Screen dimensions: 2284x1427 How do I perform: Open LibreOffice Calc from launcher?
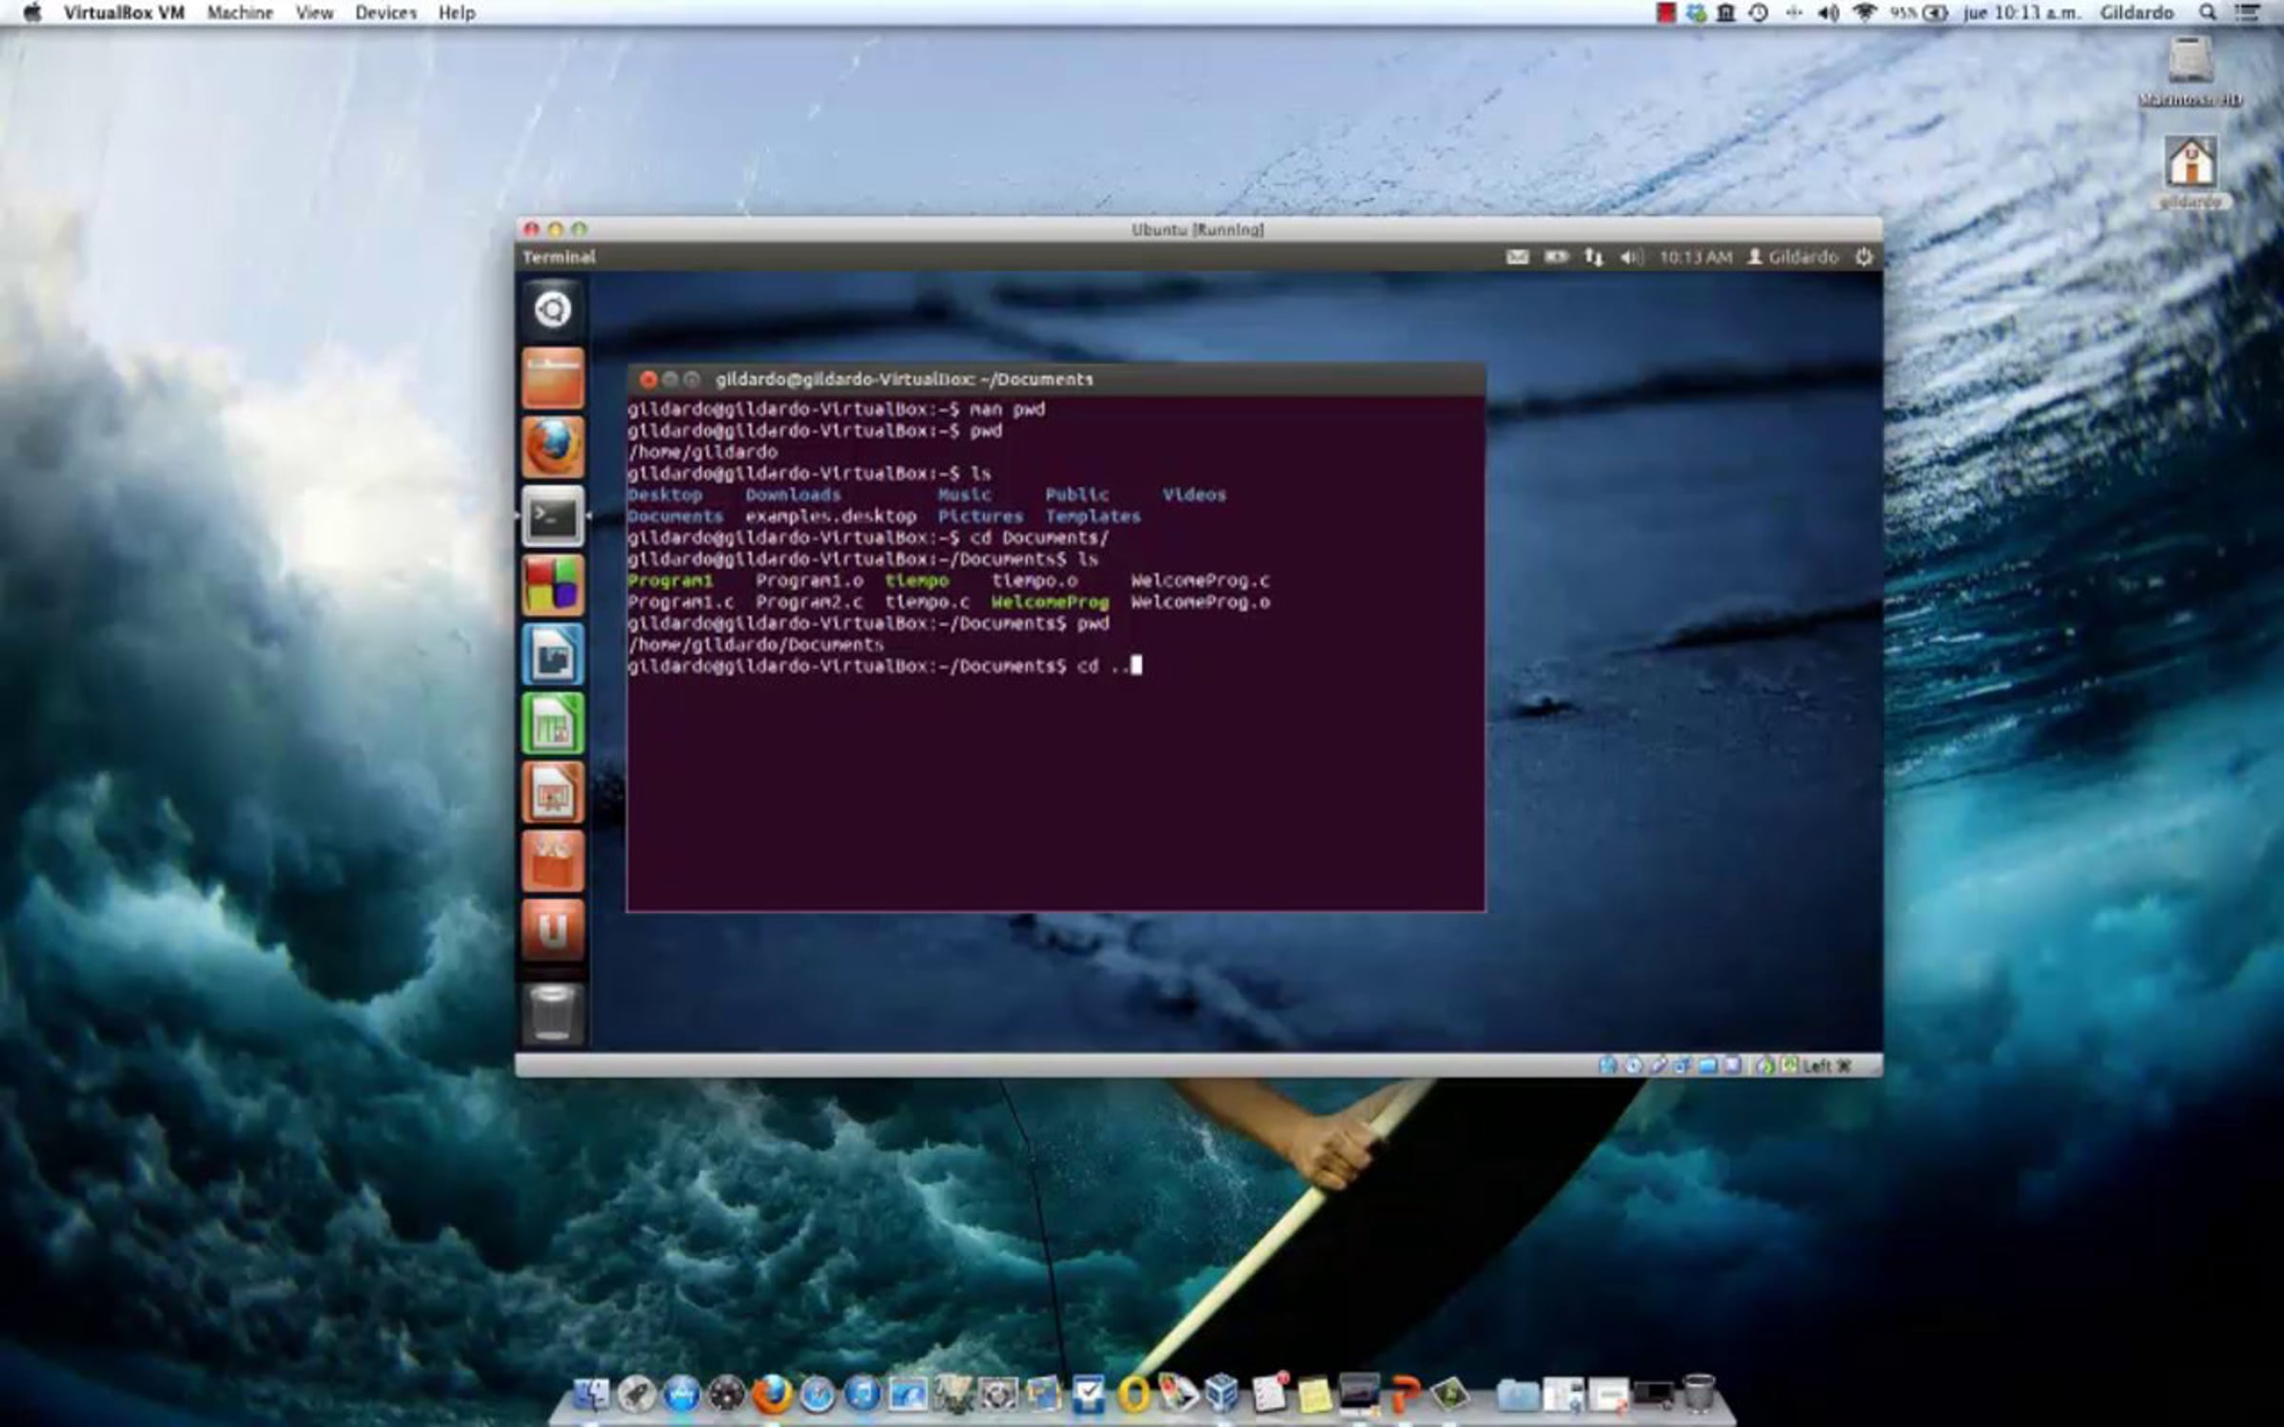(x=553, y=724)
